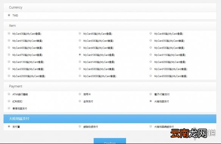The height and width of the screenshot is (144, 221).
Task: Pick MyCard10000點 option
Action: pos(151,69)
